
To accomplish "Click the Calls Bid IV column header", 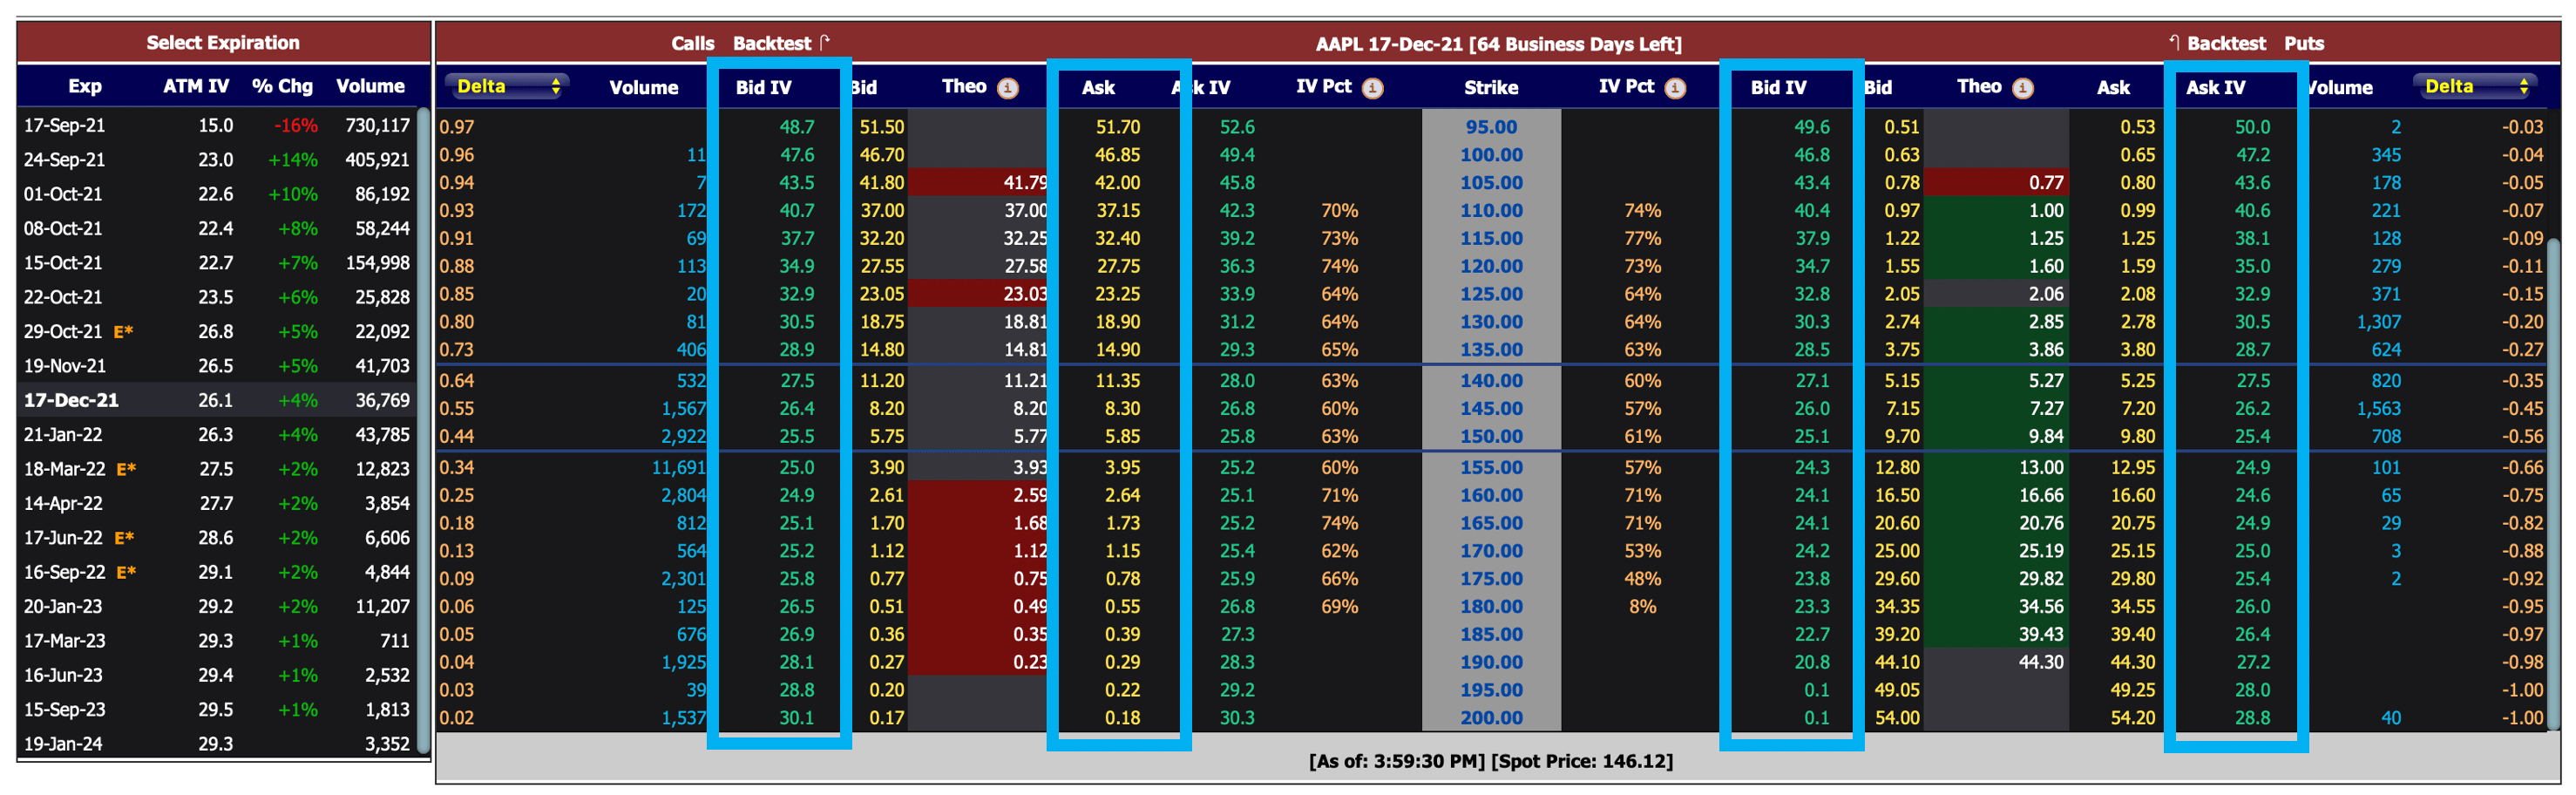I will (763, 87).
